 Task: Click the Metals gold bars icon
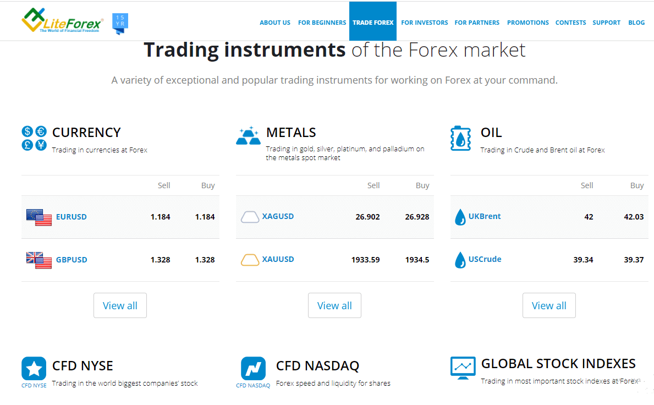tap(248, 136)
